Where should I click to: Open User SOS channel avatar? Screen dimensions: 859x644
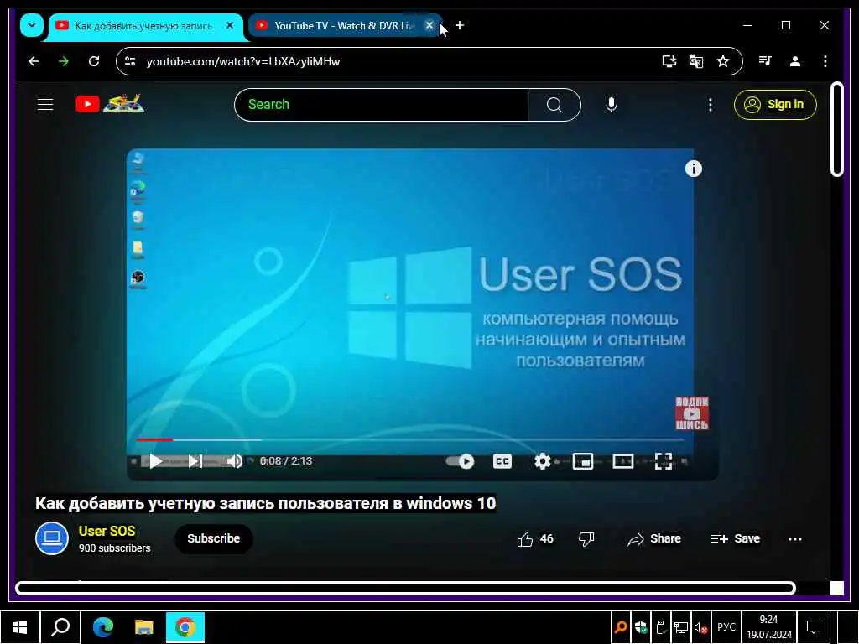click(x=52, y=538)
